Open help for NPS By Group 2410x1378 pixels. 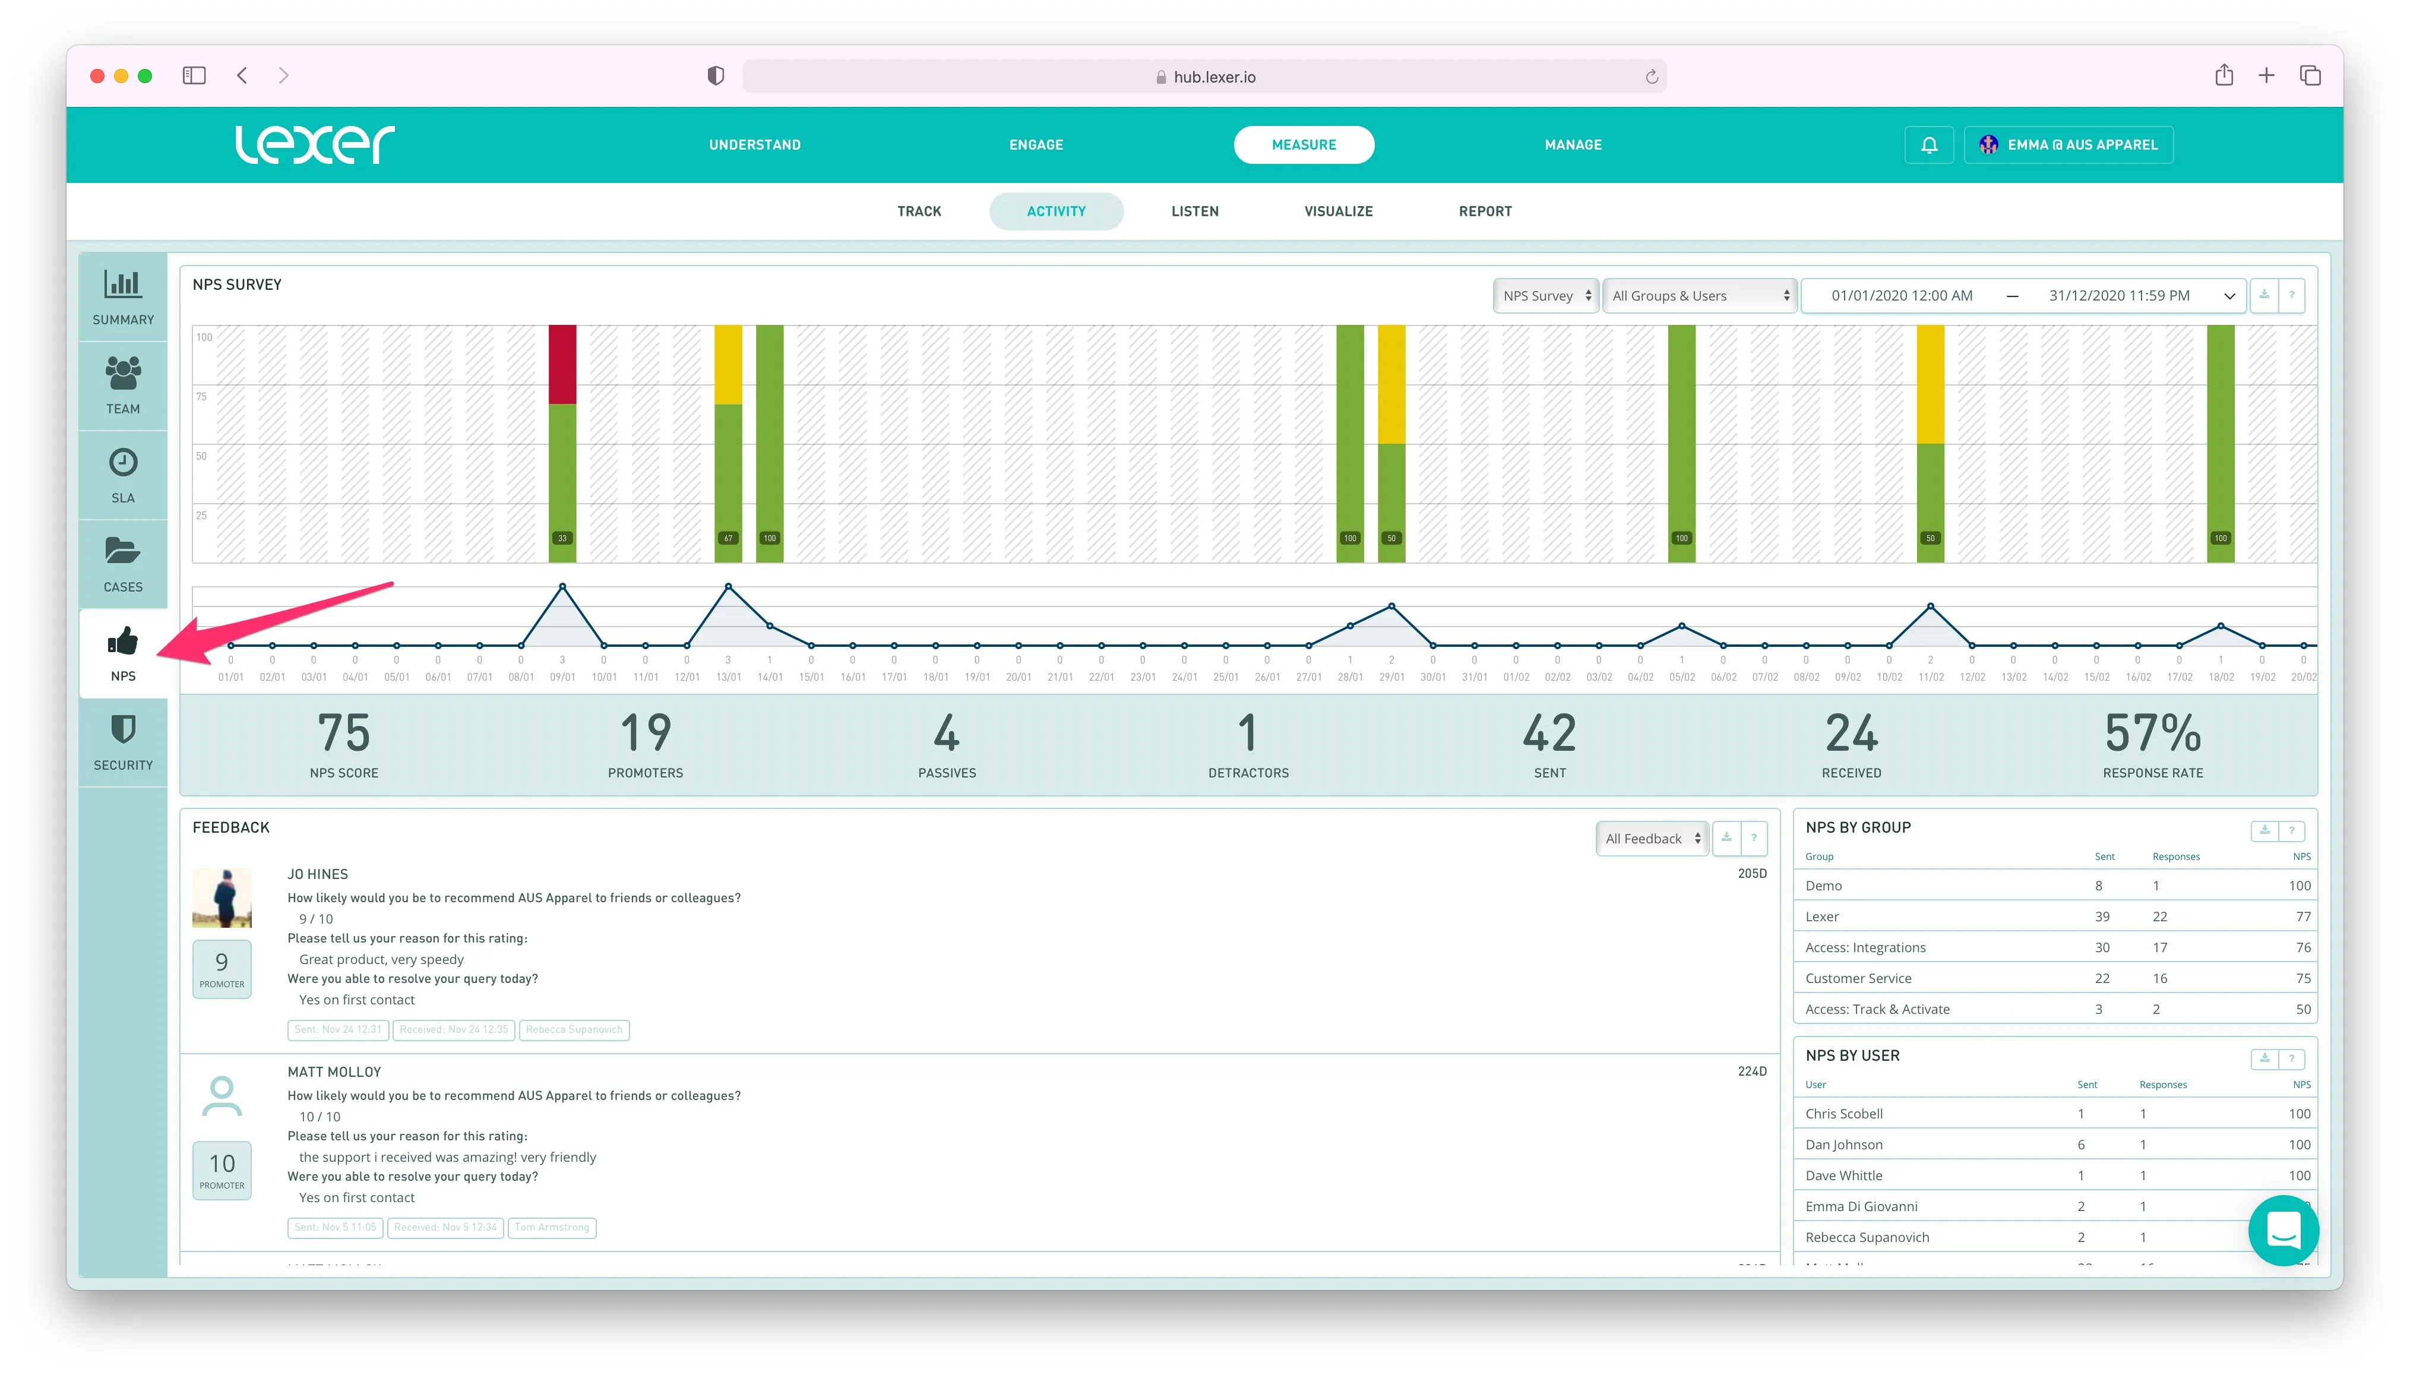[2291, 830]
